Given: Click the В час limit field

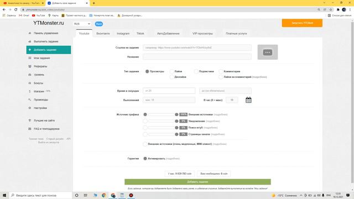Looking at the screenshot, I should point(232,100).
